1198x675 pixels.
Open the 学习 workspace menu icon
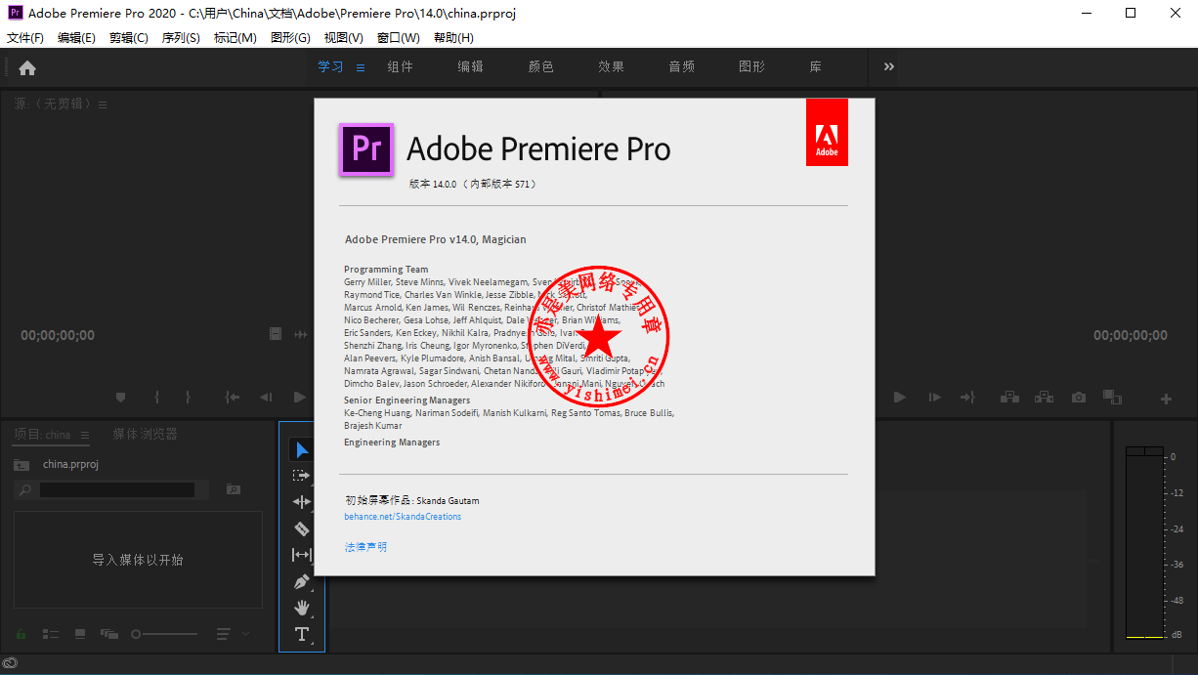point(360,67)
